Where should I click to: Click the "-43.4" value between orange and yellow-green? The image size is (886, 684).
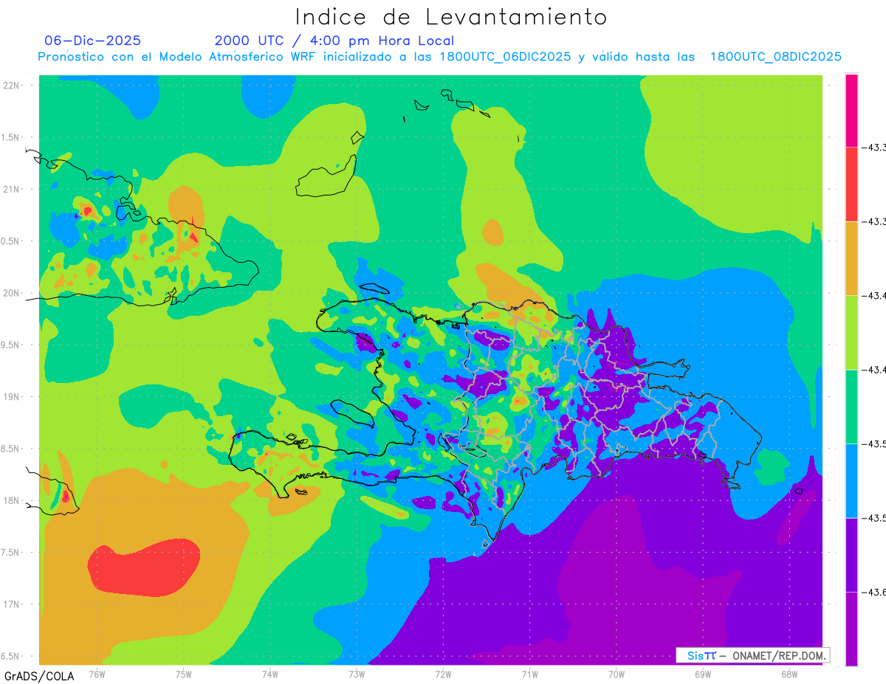click(874, 296)
